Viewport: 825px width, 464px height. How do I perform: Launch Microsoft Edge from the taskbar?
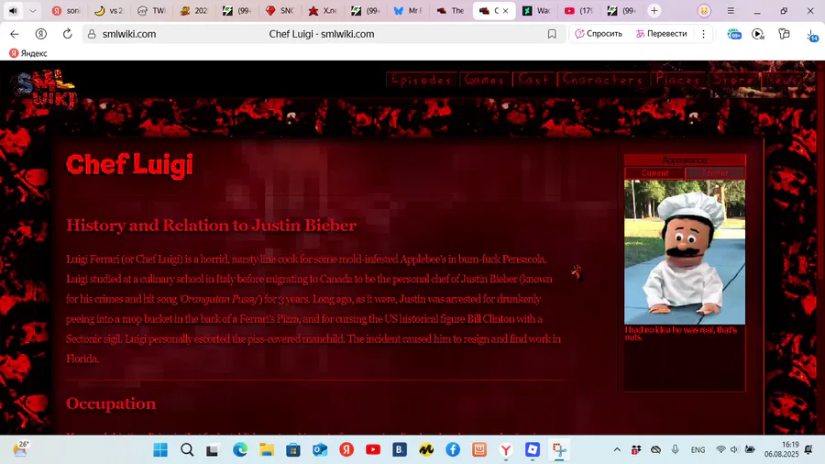tap(240, 450)
